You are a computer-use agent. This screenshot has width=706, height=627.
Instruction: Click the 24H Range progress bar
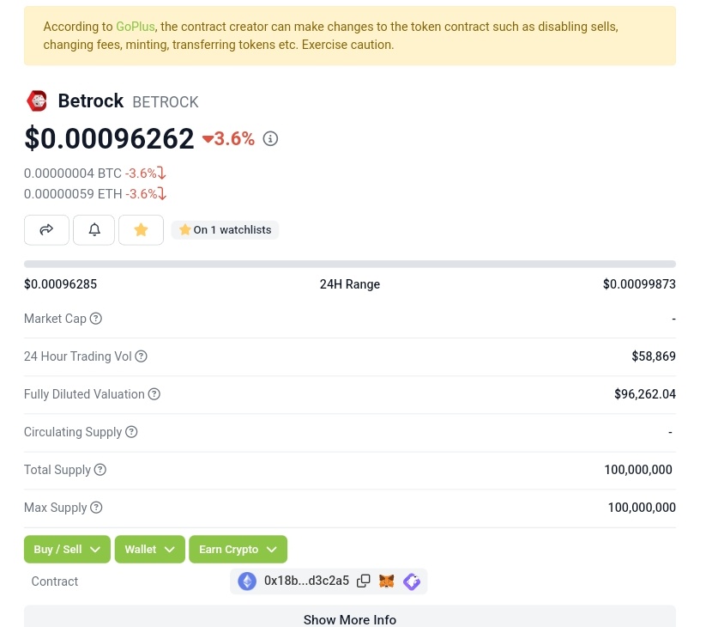[349, 263]
